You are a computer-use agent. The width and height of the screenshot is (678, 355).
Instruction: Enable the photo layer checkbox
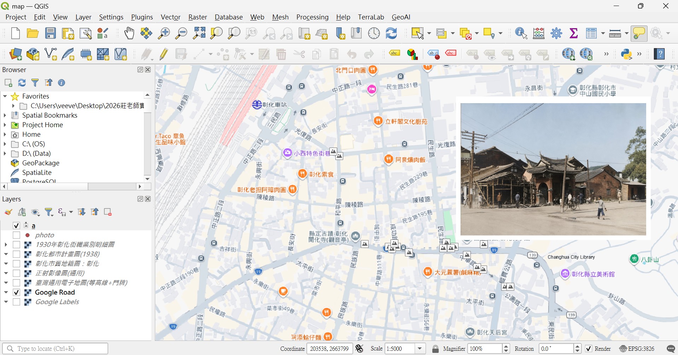[x=16, y=235]
